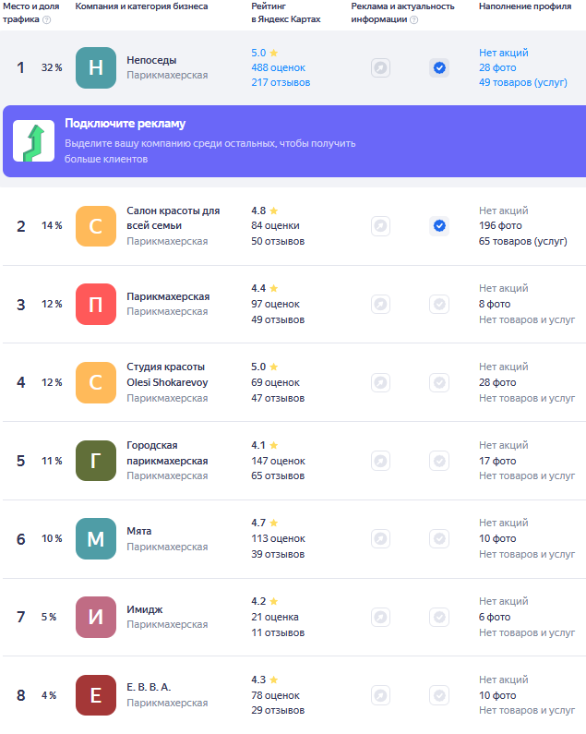Click the Салон красоты для всей семьи avatar
This screenshot has width=586, height=734.
pyautogui.click(x=96, y=226)
